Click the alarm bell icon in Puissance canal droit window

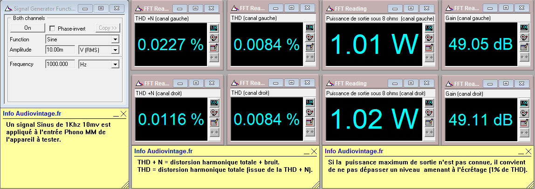point(429,112)
